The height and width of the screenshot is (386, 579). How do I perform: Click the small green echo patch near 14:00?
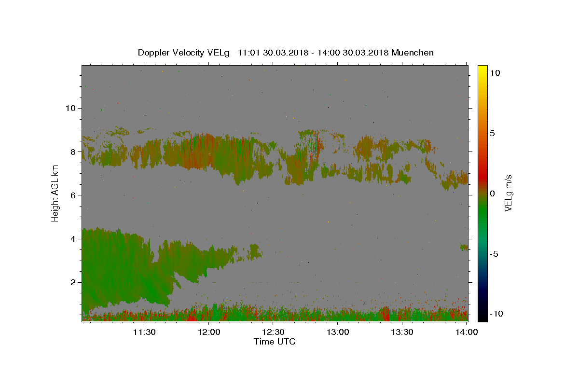point(464,247)
